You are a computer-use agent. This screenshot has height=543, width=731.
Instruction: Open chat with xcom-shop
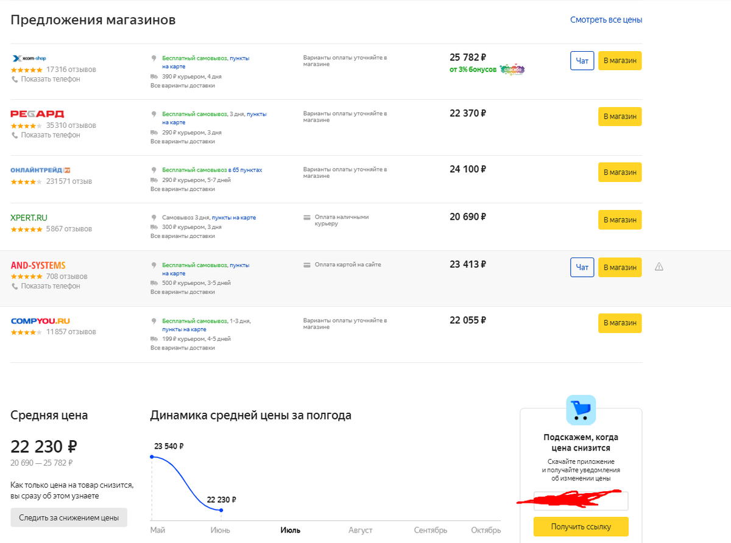582,61
